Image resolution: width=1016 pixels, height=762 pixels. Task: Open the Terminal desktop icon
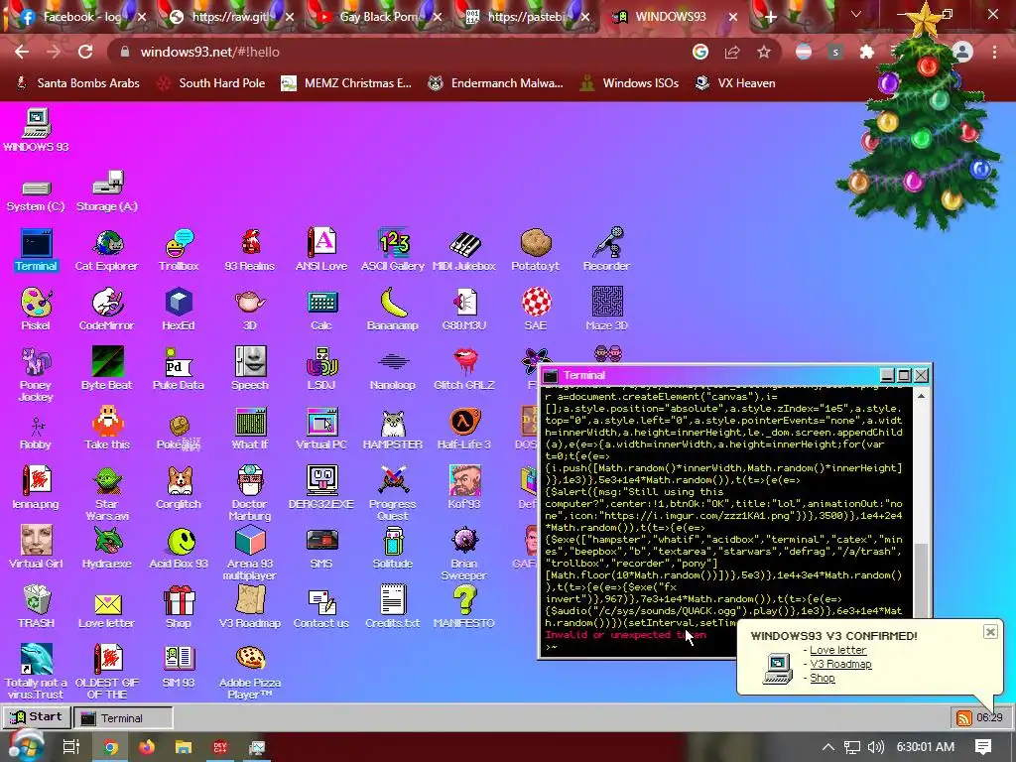37,249
